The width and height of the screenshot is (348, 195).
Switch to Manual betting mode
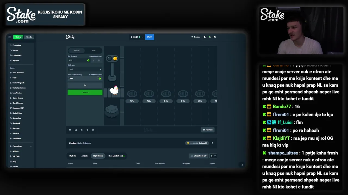(x=76, y=51)
